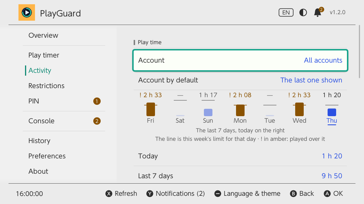Image resolution: width=364 pixels, height=204 pixels.
Task: Open the About section
Action: (x=64, y=171)
